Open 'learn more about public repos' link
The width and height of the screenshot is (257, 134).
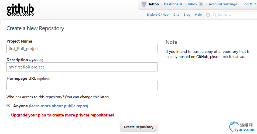(59, 106)
